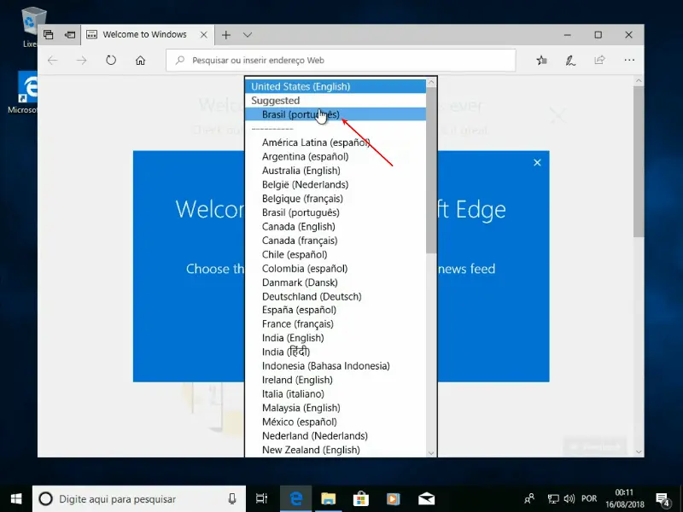Click the Edge taskbar icon
The image size is (683, 512).
click(296, 499)
